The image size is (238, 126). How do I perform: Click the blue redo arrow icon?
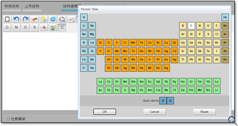pos(26,19)
